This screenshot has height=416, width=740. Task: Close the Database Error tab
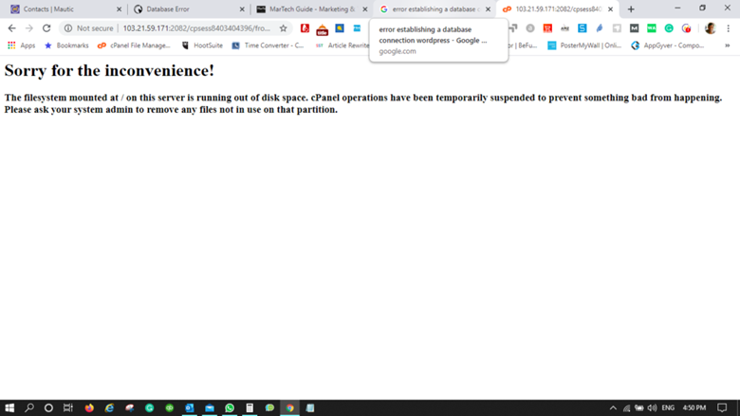click(242, 9)
